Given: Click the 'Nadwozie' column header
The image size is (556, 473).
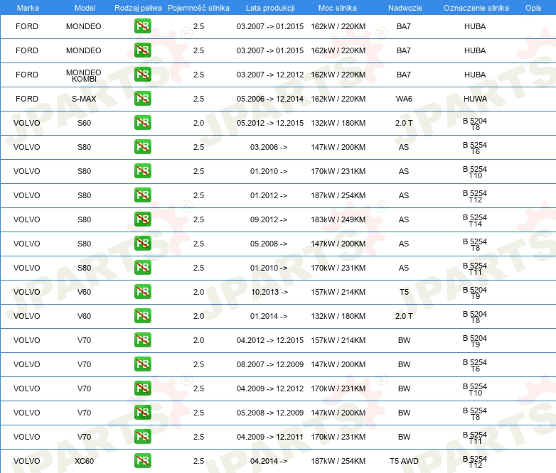Looking at the screenshot, I should (x=405, y=8).
